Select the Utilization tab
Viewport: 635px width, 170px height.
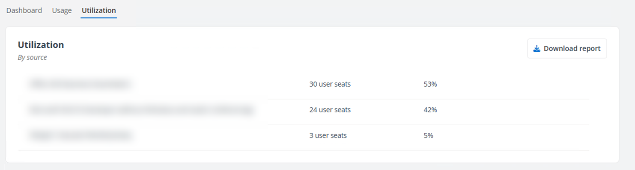point(99,10)
